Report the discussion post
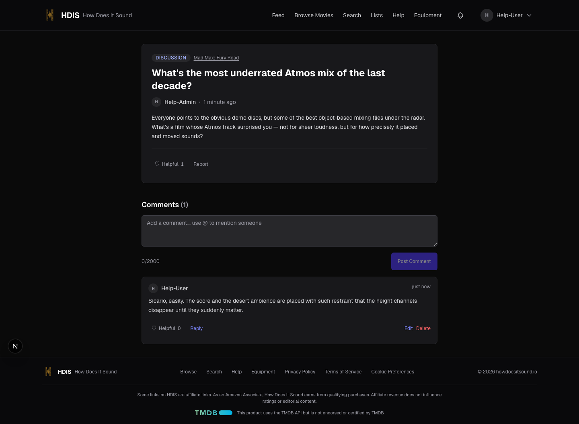The width and height of the screenshot is (579, 424). [x=201, y=164]
